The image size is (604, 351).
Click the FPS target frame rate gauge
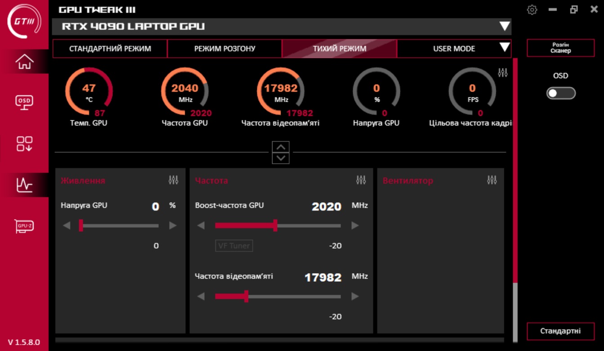click(x=472, y=92)
